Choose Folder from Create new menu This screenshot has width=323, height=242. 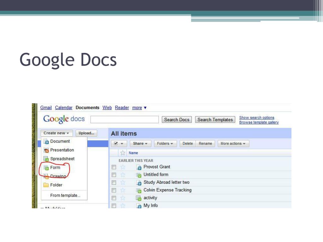(x=56, y=185)
